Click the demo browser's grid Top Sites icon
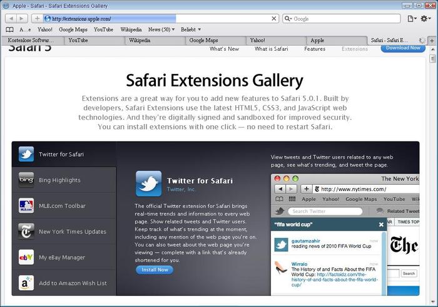 tap(292, 199)
